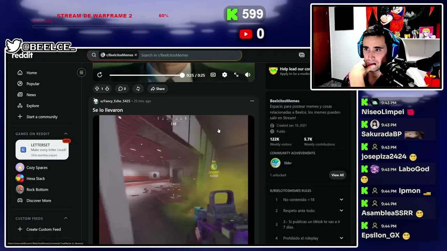Enter fullscreen for the video
Screen dimensions: 447x251
(236, 75)
